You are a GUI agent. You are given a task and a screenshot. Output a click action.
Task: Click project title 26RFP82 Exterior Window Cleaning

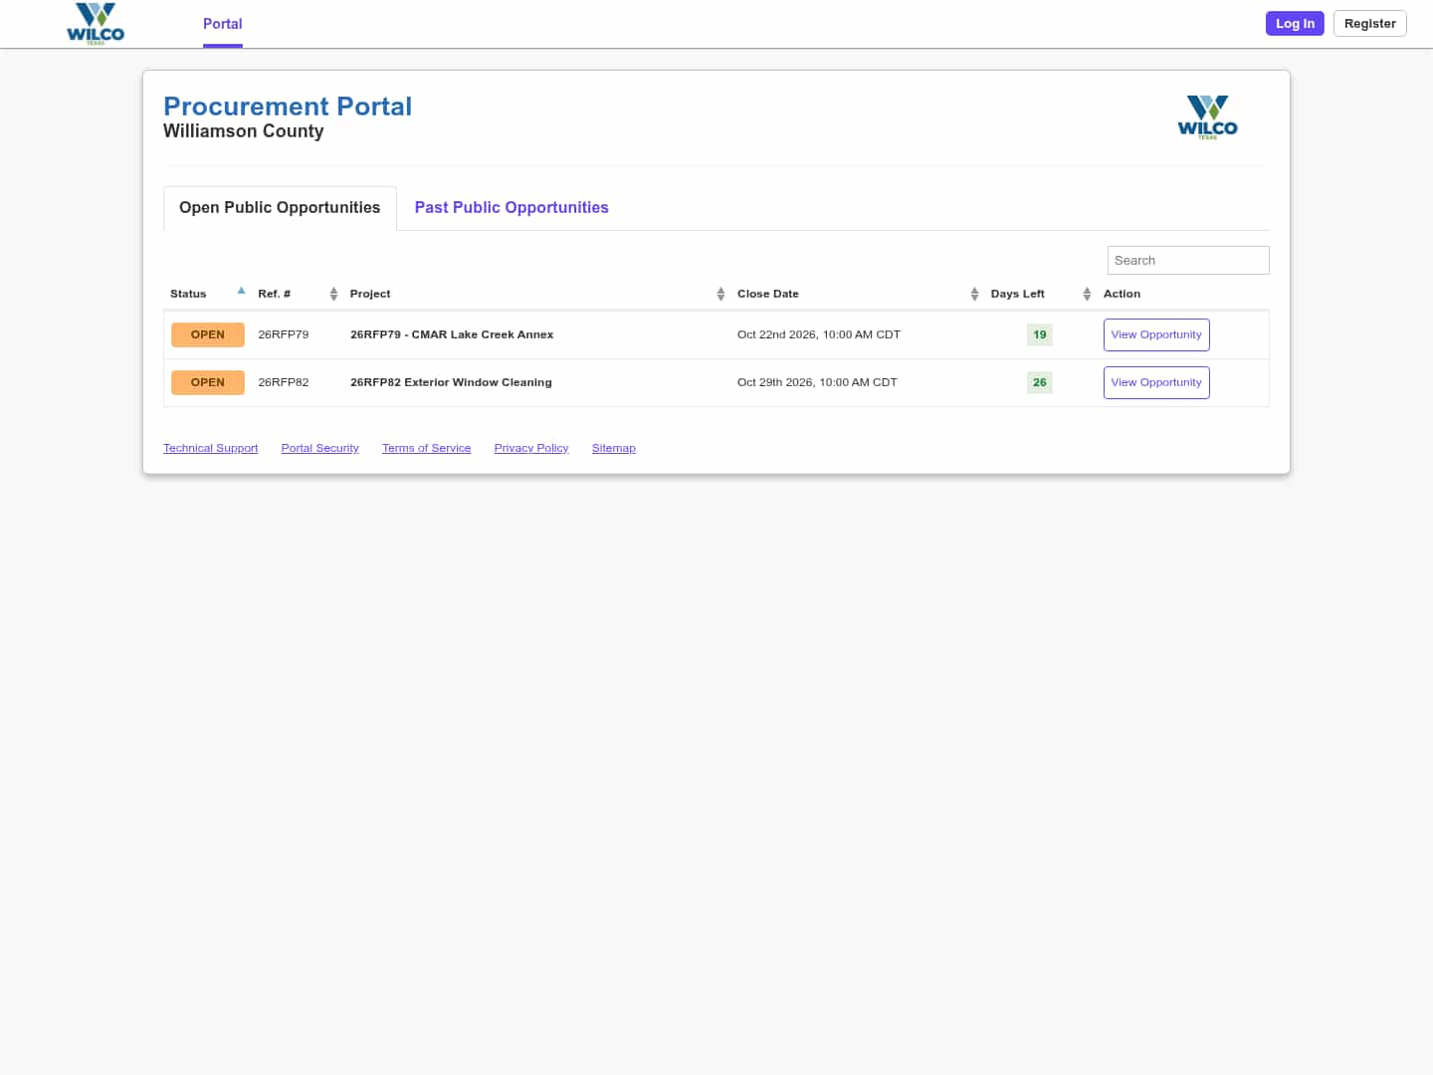451,382
